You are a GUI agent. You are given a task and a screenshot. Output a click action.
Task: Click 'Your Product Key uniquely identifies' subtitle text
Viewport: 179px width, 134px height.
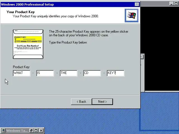click(56, 16)
